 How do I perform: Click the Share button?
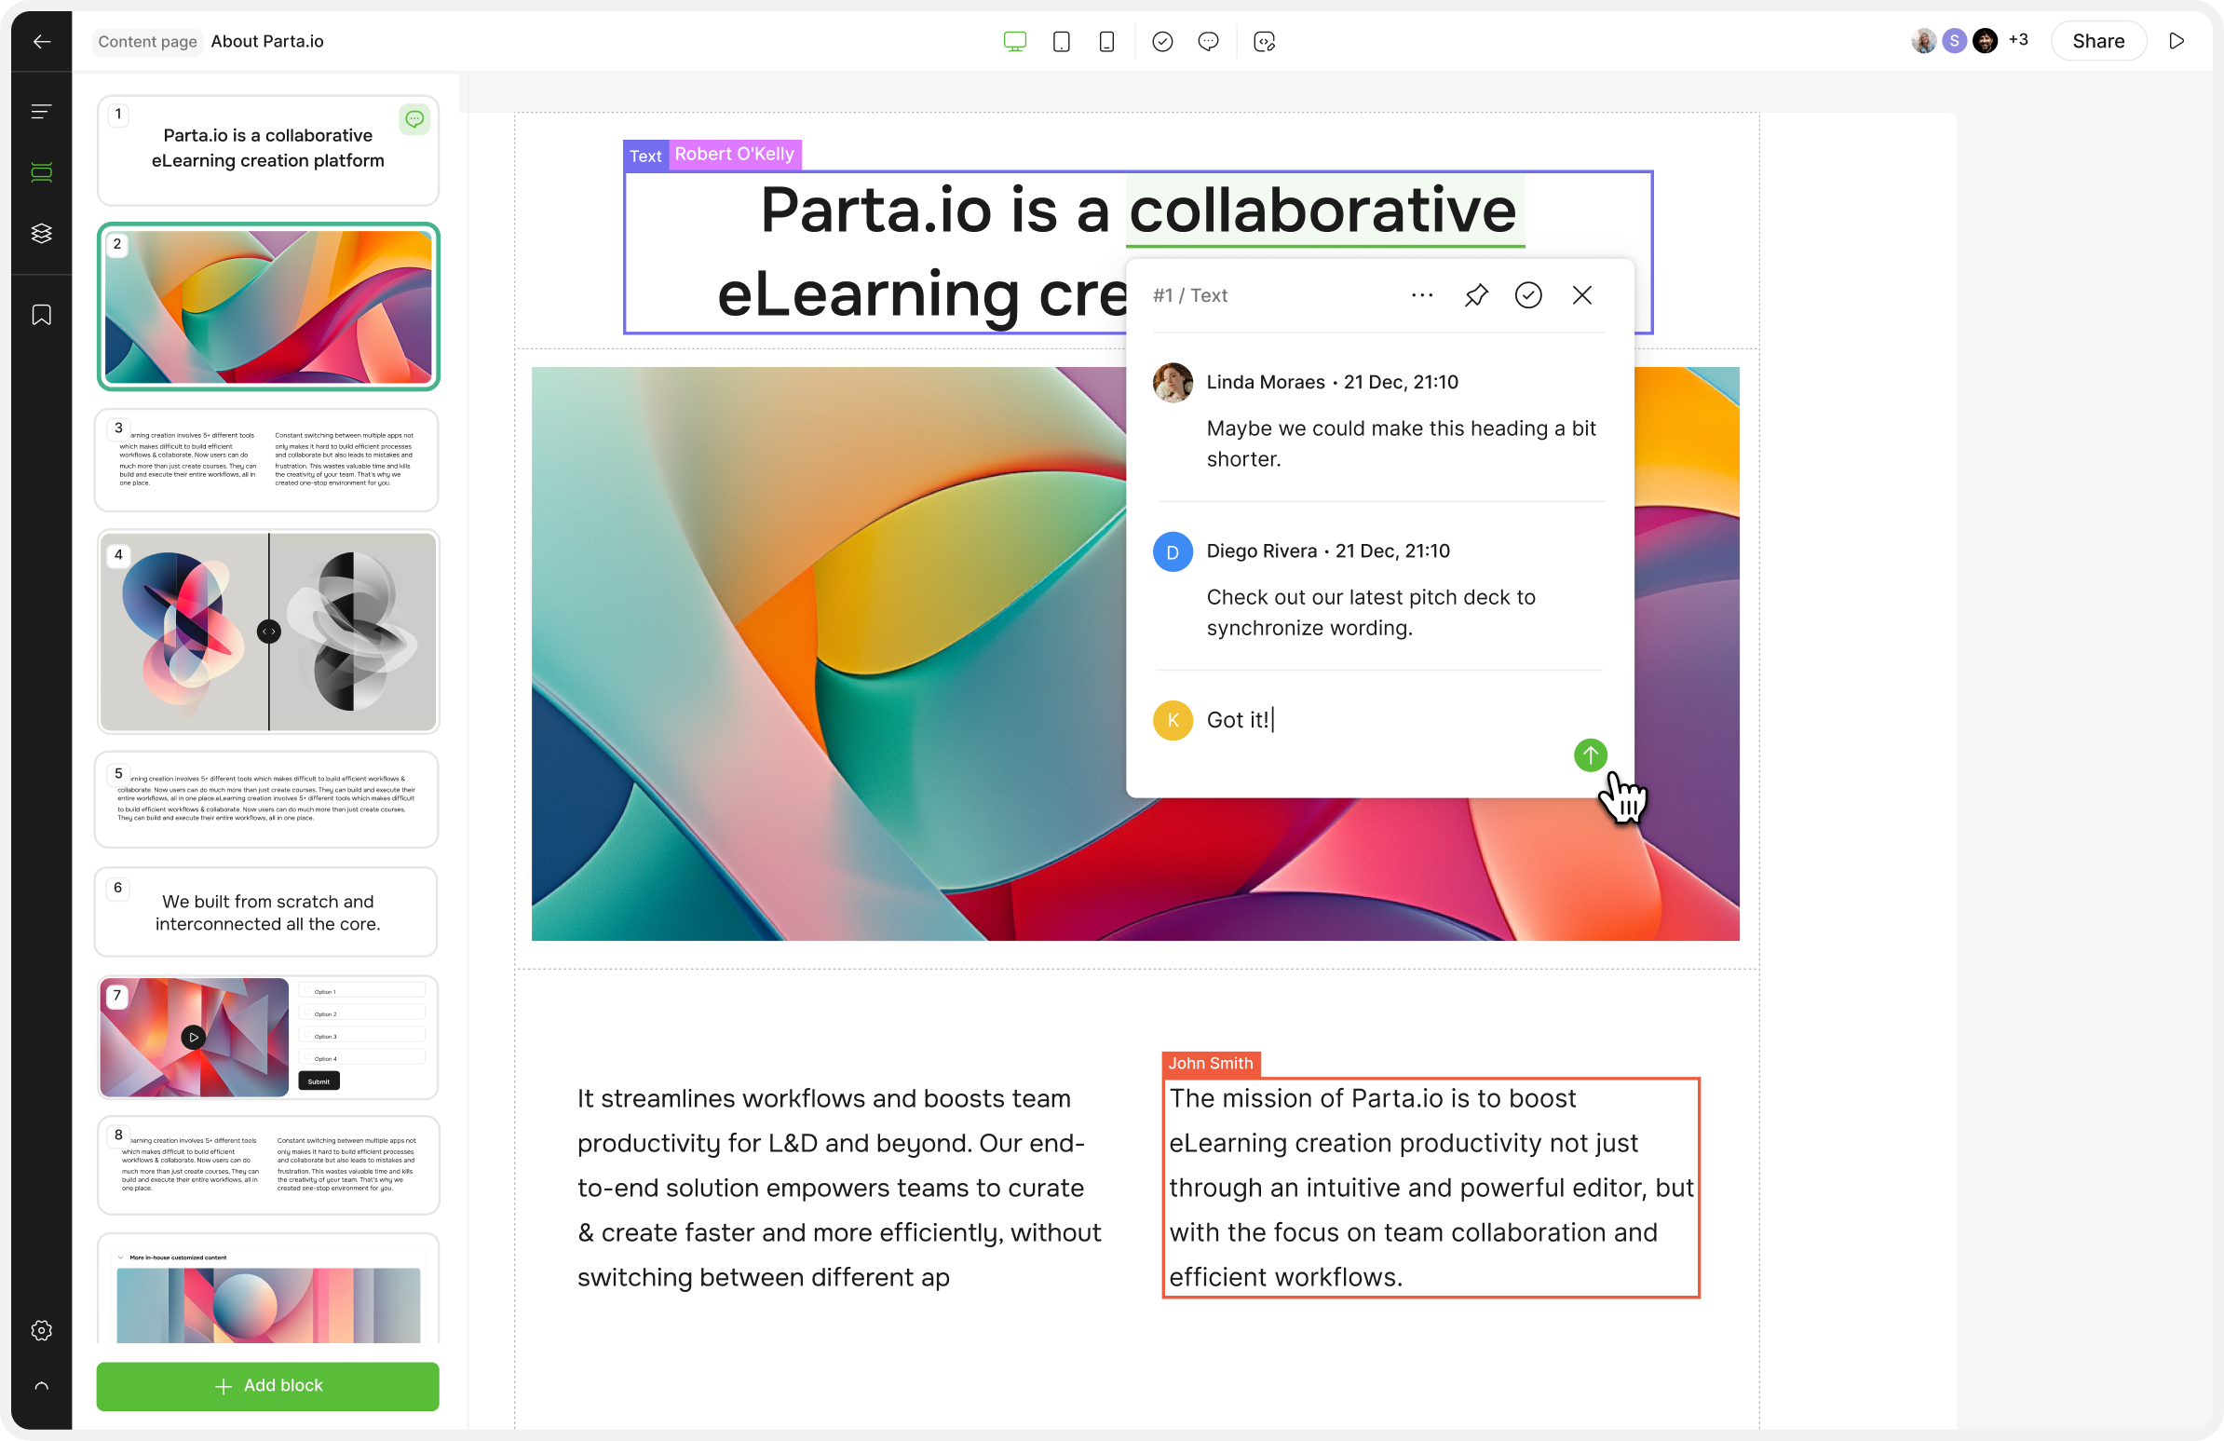pyautogui.click(x=2097, y=41)
